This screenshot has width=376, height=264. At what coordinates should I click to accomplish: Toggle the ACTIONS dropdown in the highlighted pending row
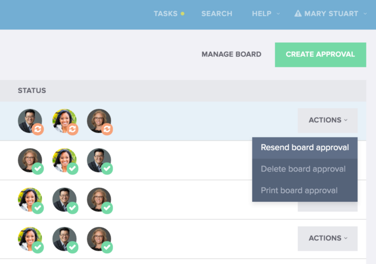click(x=328, y=120)
